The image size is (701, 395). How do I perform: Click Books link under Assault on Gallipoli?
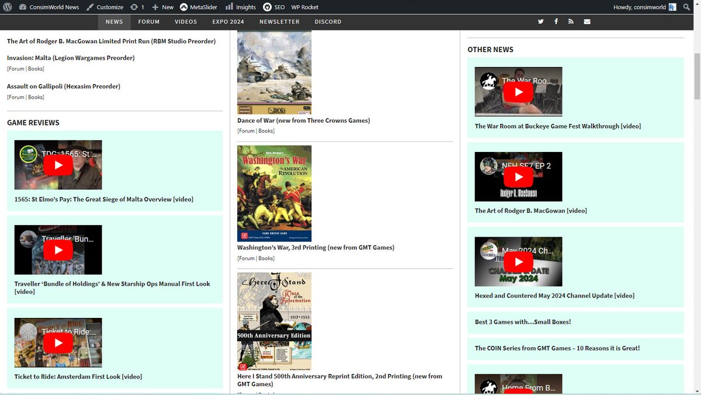36,97
